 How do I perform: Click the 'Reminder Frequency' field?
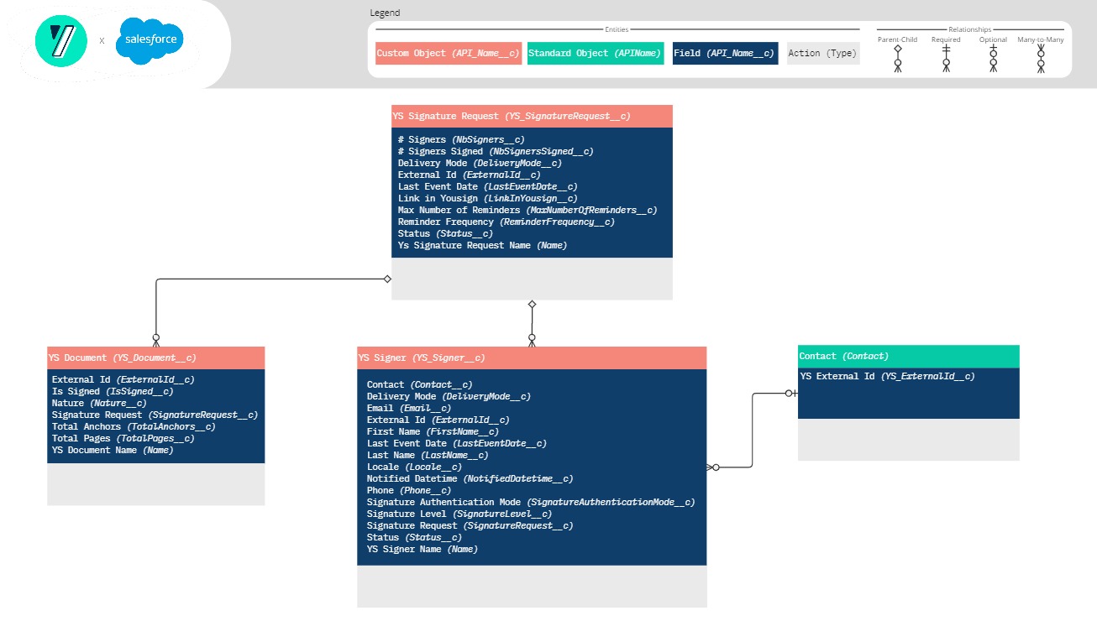tap(506, 222)
